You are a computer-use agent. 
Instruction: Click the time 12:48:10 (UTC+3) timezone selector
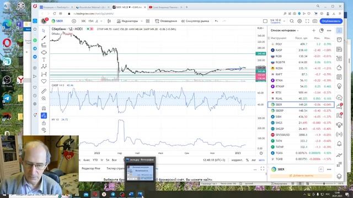[x=214, y=160]
